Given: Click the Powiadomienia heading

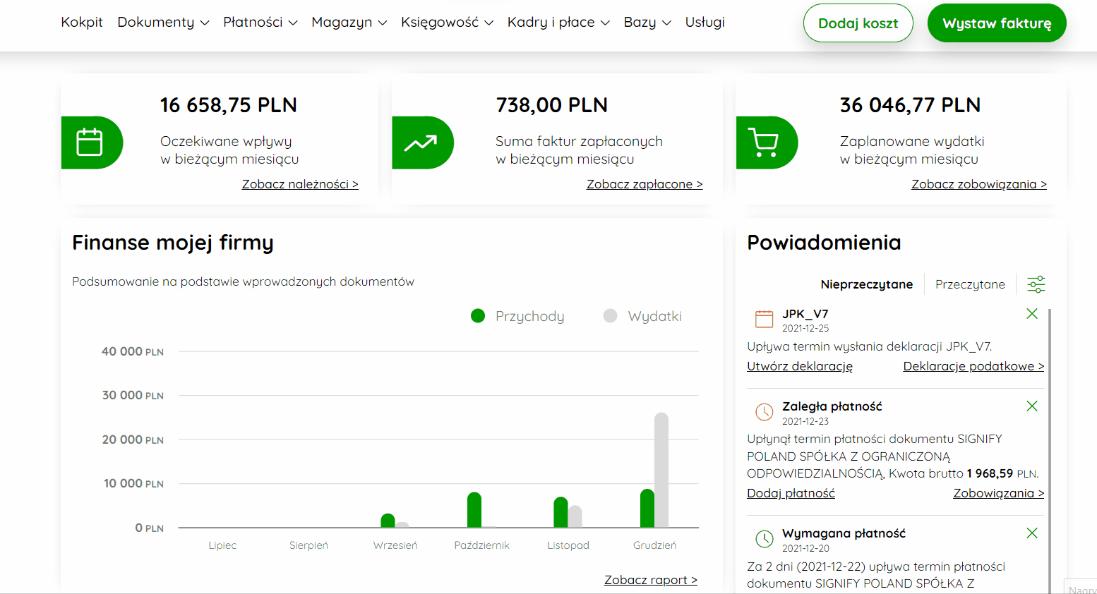Looking at the screenshot, I should tap(824, 243).
